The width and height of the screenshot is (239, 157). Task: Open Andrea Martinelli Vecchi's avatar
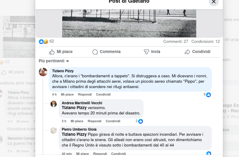[x=54, y=104]
